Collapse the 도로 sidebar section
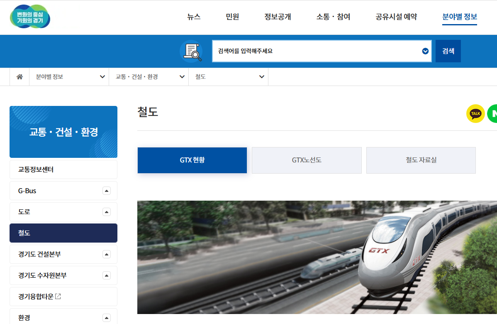This screenshot has height=324, width=497. (107, 212)
